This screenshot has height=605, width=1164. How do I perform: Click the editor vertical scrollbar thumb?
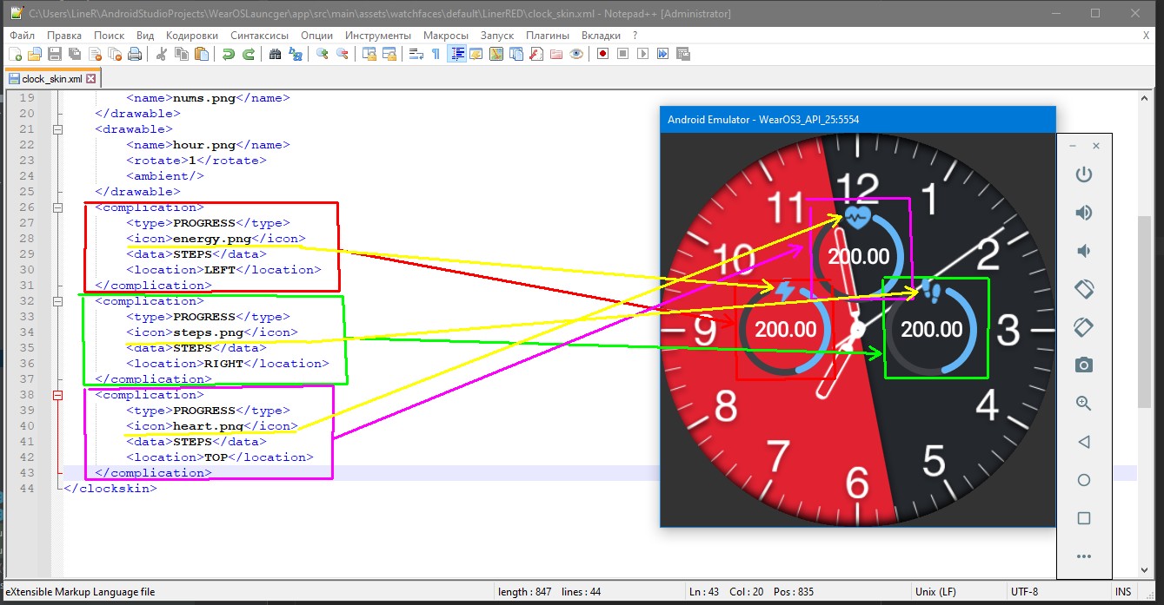point(1143,312)
